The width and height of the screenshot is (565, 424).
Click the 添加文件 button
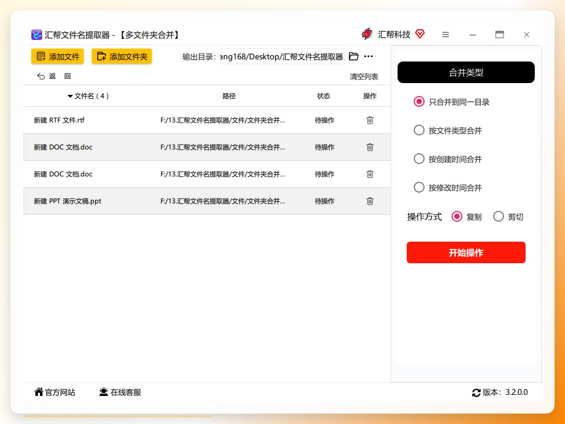coord(57,57)
